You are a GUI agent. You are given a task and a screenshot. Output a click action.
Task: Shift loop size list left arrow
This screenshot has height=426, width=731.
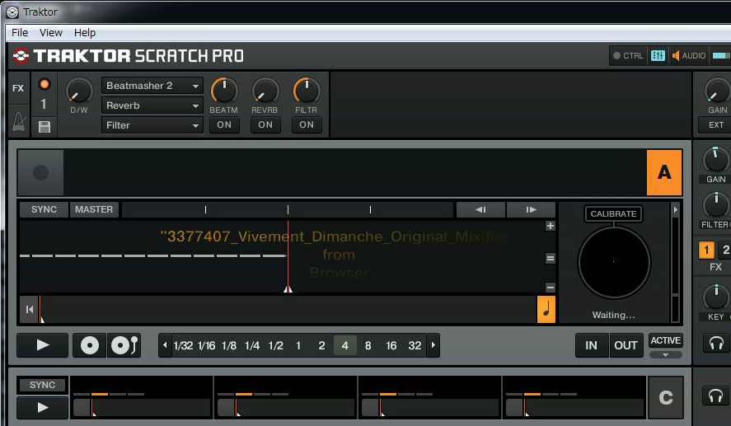click(165, 345)
